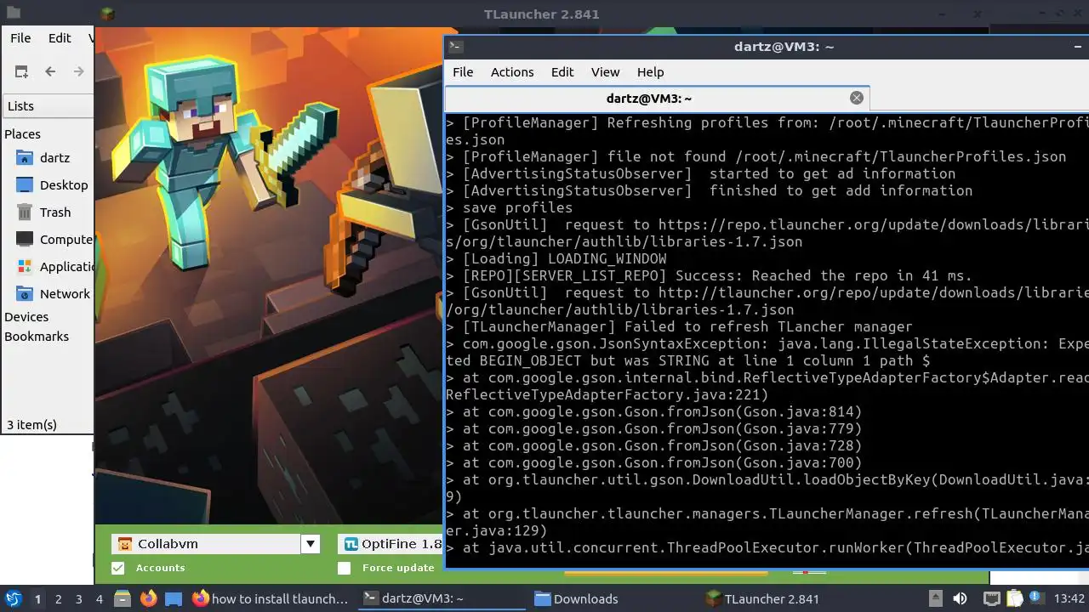
Task: Switch to workspace 2
Action: tap(58, 598)
